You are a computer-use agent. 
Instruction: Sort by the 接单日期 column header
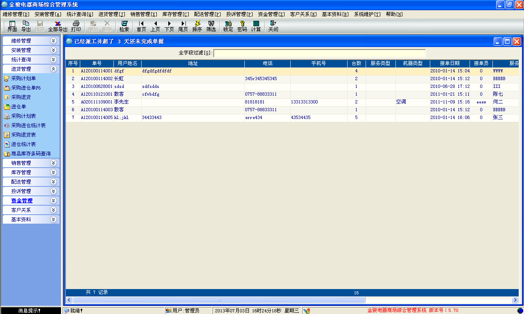(x=450, y=63)
